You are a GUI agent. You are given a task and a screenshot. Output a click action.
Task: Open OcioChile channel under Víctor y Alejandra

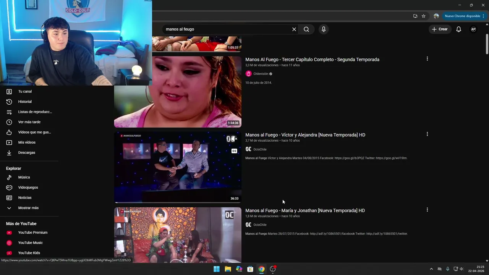click(260, 149)
